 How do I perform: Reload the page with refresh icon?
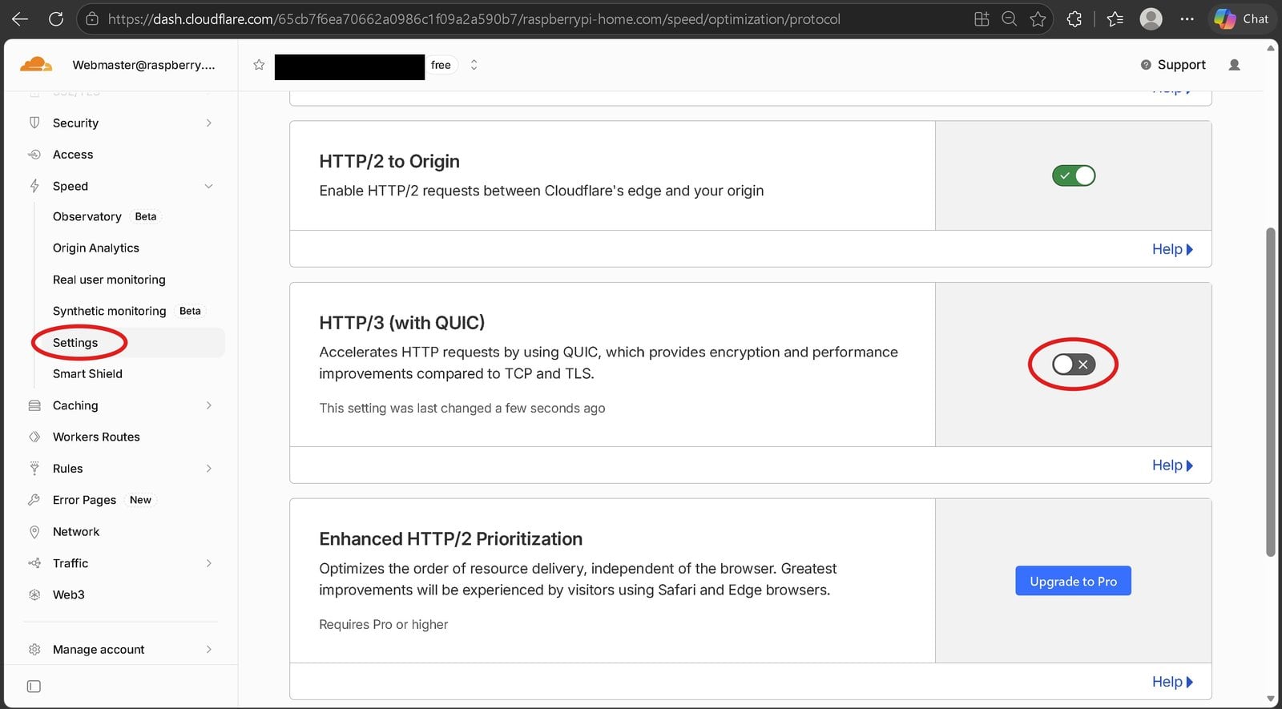pos(55,18)
